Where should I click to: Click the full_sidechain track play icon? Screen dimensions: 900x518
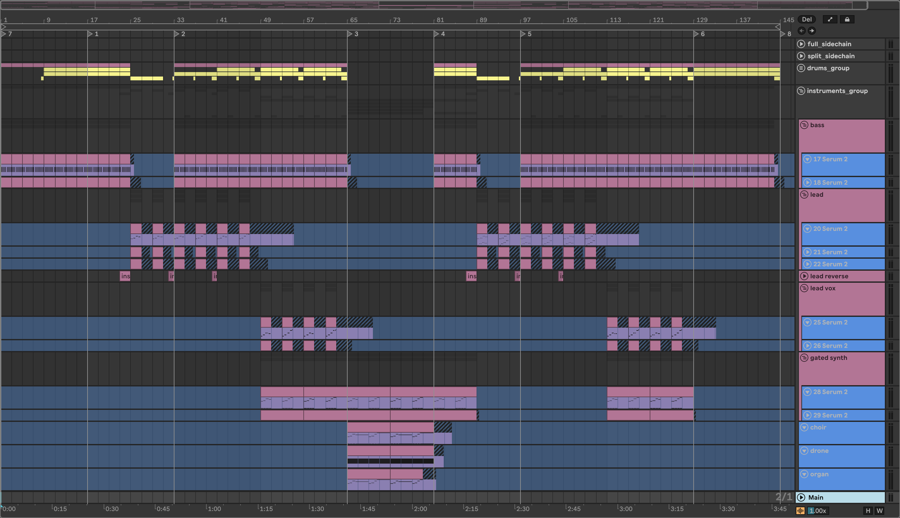coord(801,44)
